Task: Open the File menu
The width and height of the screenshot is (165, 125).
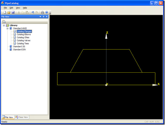Action: pos(5,8)
